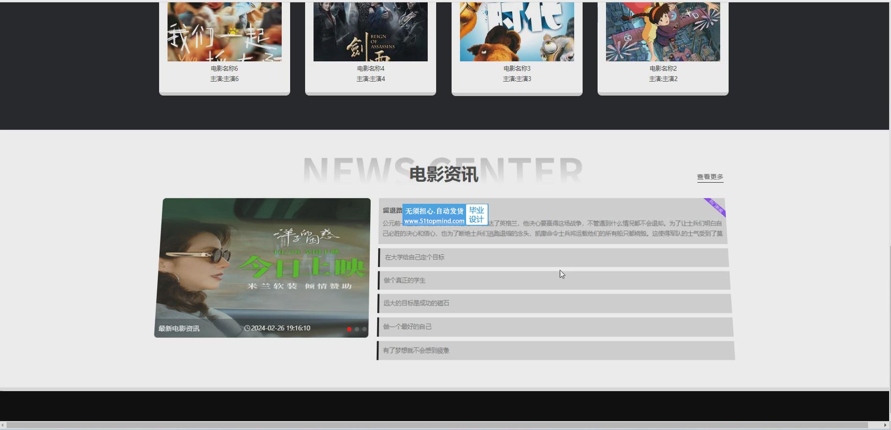The height and width of the screenshot is (430, 891).
Task: Click the 电影名称6 title text
Action: click(x=225, y=68)
